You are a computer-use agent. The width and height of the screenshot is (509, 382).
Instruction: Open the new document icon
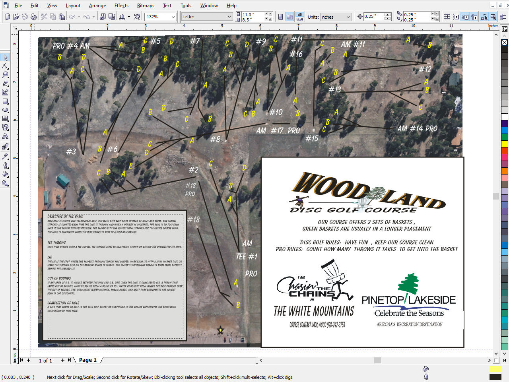click(x=8, y=17)
